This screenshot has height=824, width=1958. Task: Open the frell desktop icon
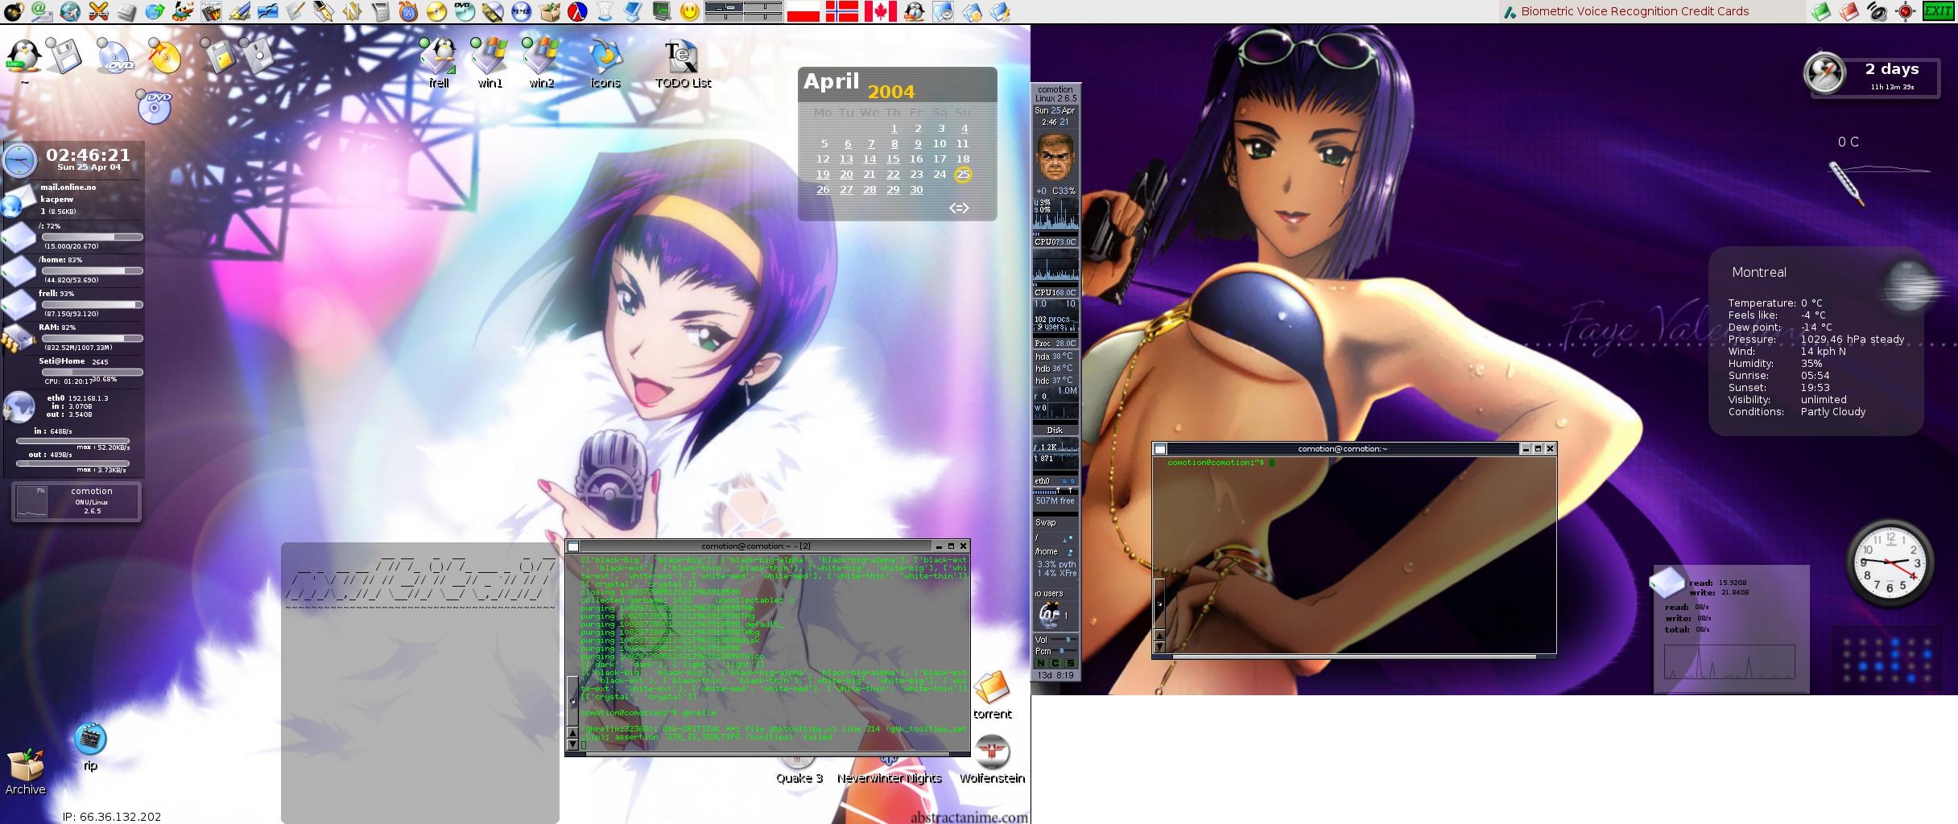(439, 63)
